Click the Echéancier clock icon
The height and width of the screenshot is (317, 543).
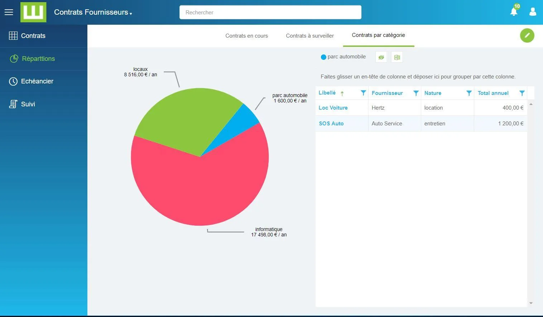[x=13, y=81]
